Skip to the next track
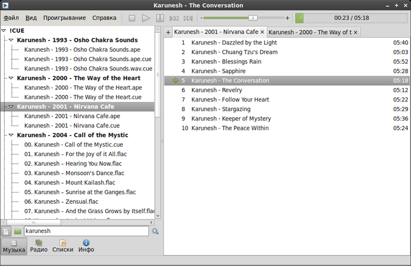Screen dimensions: 411x266 tap(188, 18)
